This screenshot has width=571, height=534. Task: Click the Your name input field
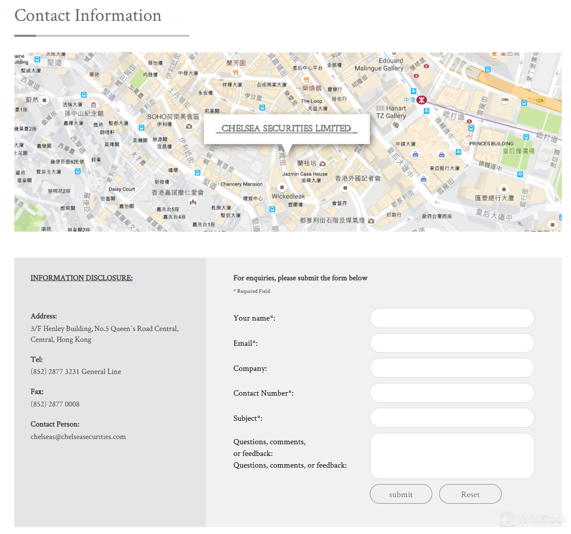pyautogui.click(x=452, y=318)
